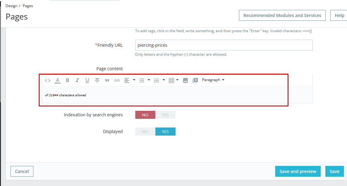Open Pages breadcrumb link

tap(28, 6)
